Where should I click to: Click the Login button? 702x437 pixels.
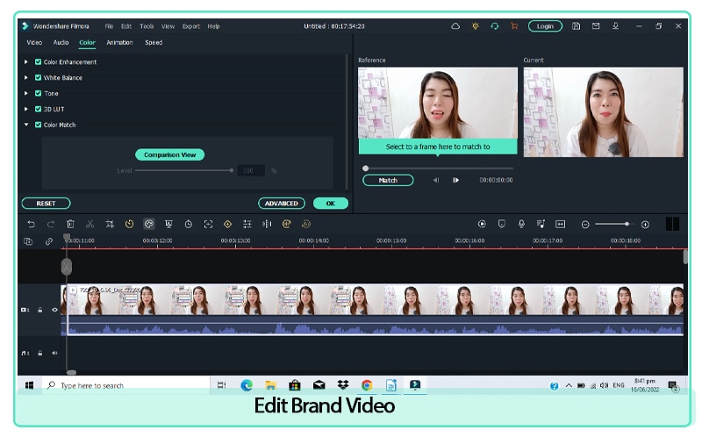(x=545, y=26)
